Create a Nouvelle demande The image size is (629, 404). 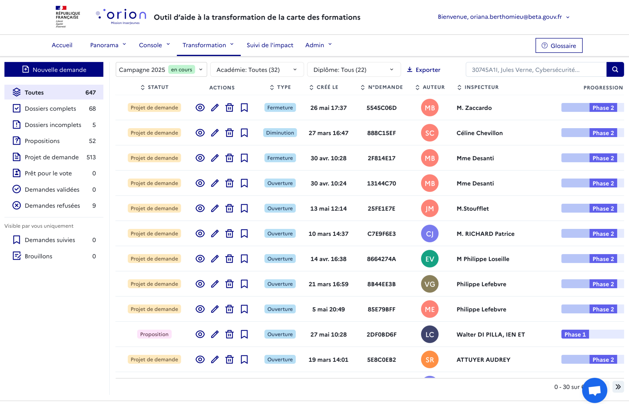click(x=54, y=70)
